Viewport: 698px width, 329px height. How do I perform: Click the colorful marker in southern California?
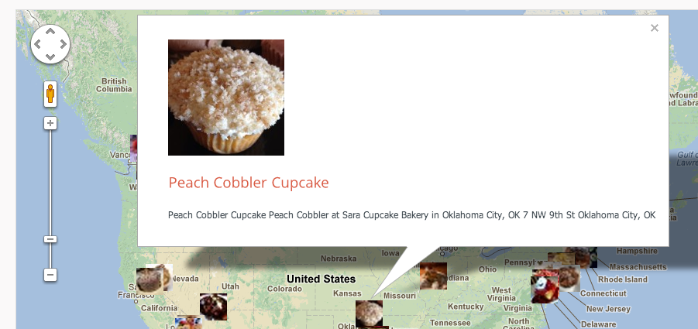click(x=189, y=323)
